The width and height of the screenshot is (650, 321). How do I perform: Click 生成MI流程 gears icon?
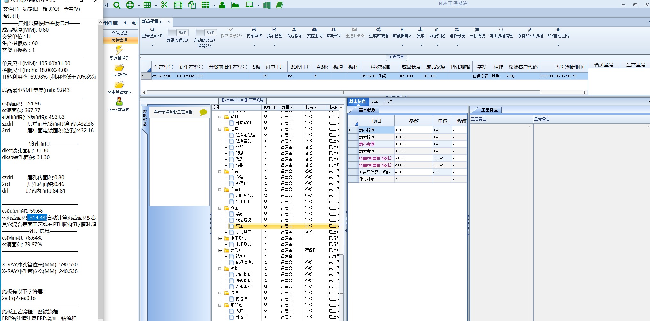pos(379,33)
